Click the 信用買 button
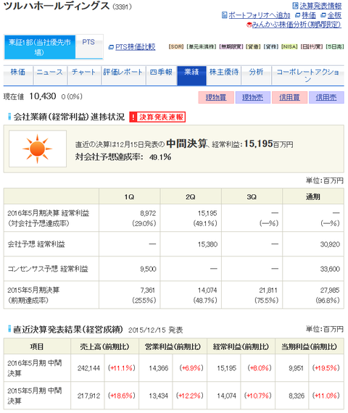 [289, 98]
